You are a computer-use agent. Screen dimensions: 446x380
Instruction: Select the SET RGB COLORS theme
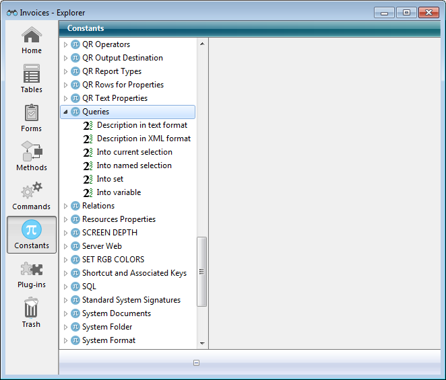click(x=113, y=260)
